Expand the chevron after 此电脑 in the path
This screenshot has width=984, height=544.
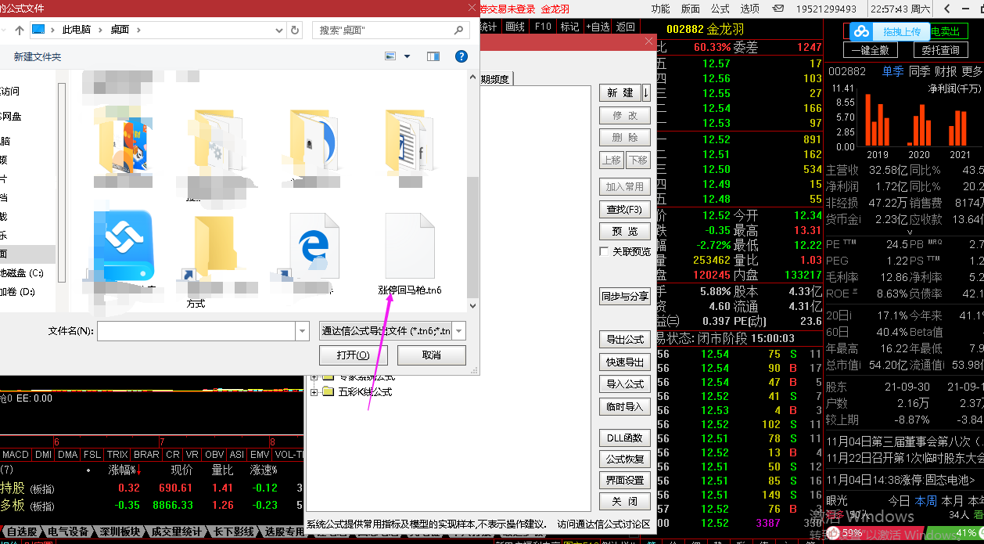[x=99, y=30]
